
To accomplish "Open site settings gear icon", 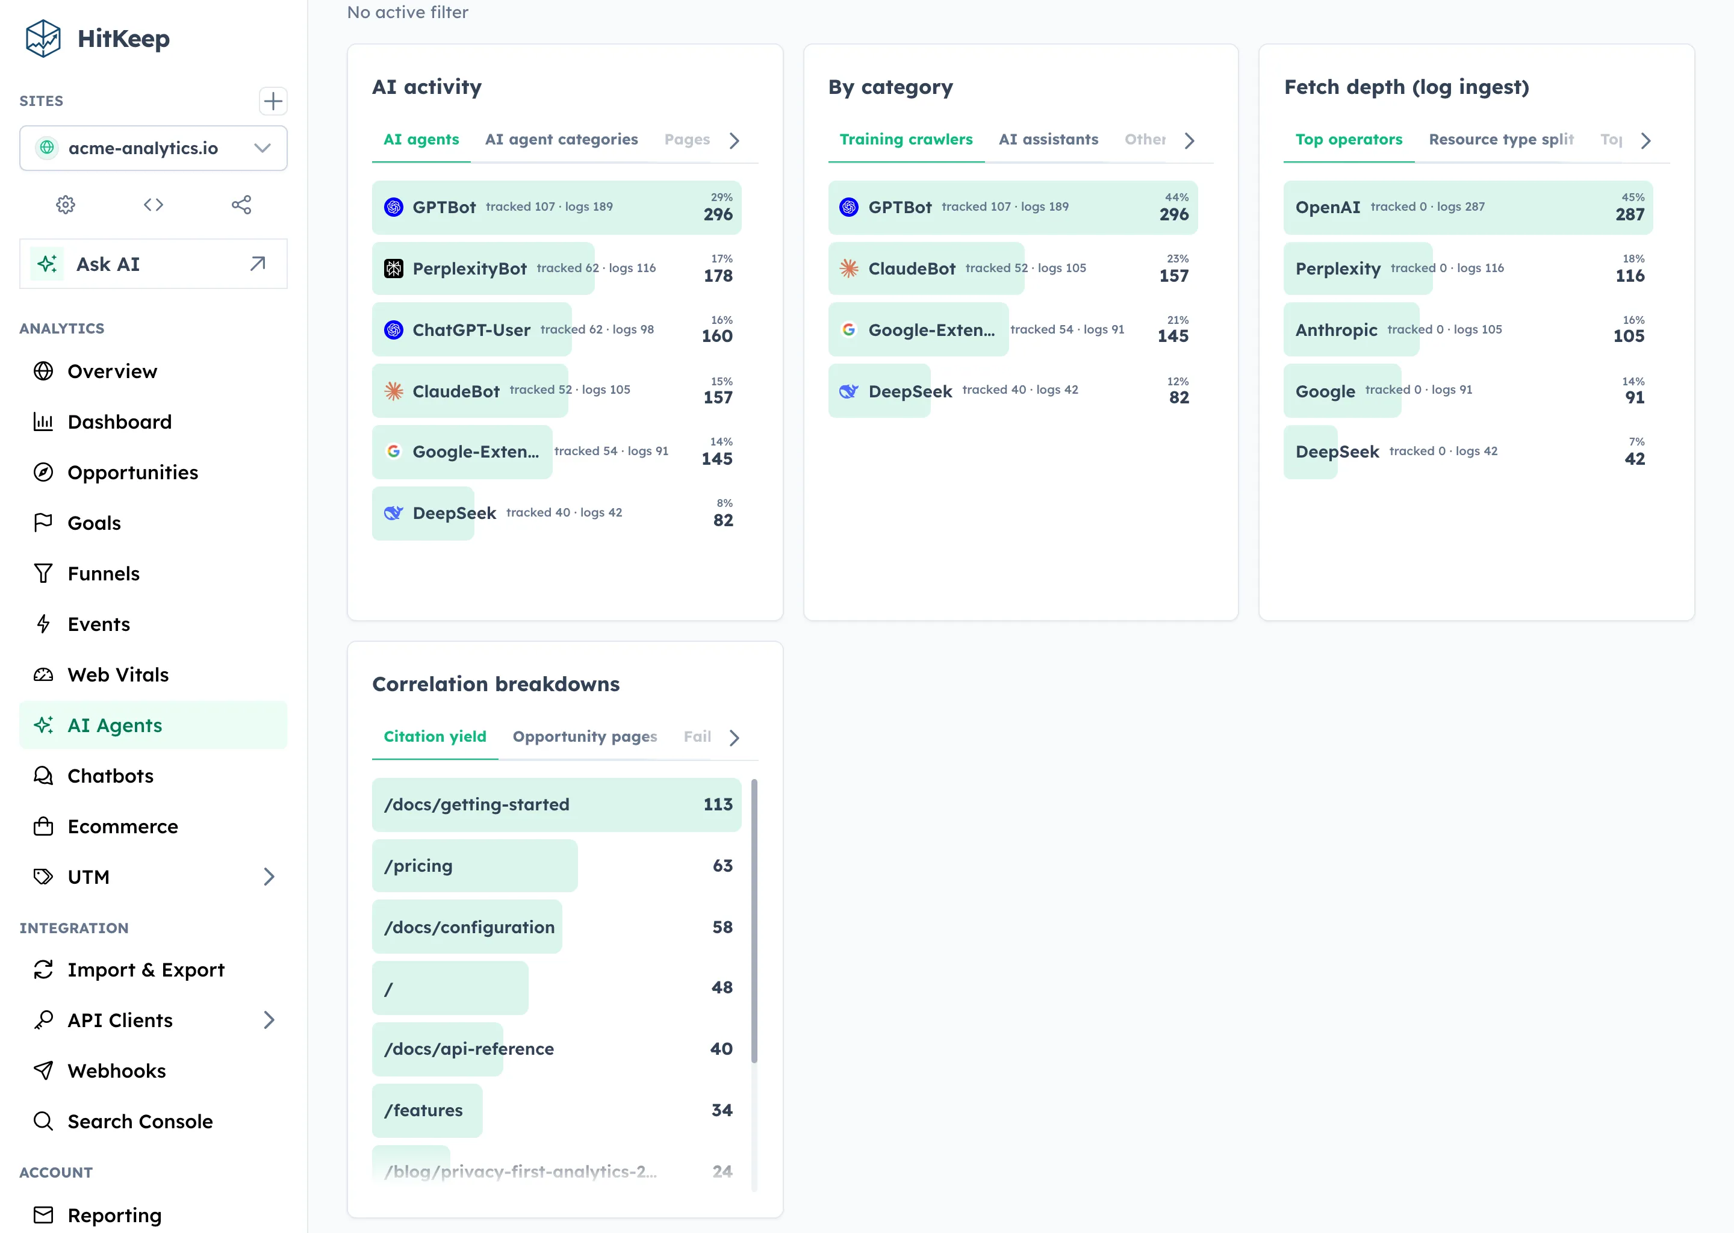I will pyautogui.click(x=66, y=204).
